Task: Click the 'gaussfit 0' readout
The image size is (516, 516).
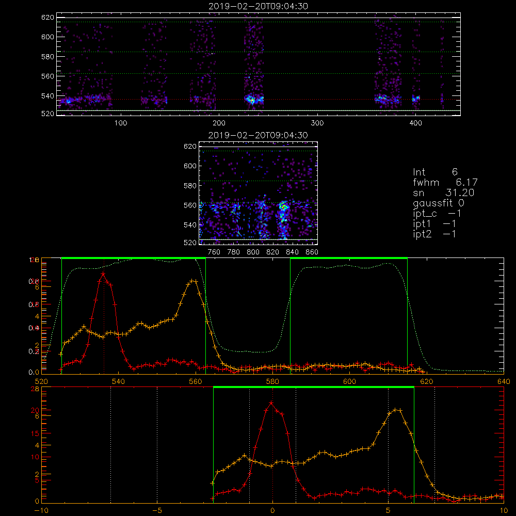Action: (x=438, y=203)
